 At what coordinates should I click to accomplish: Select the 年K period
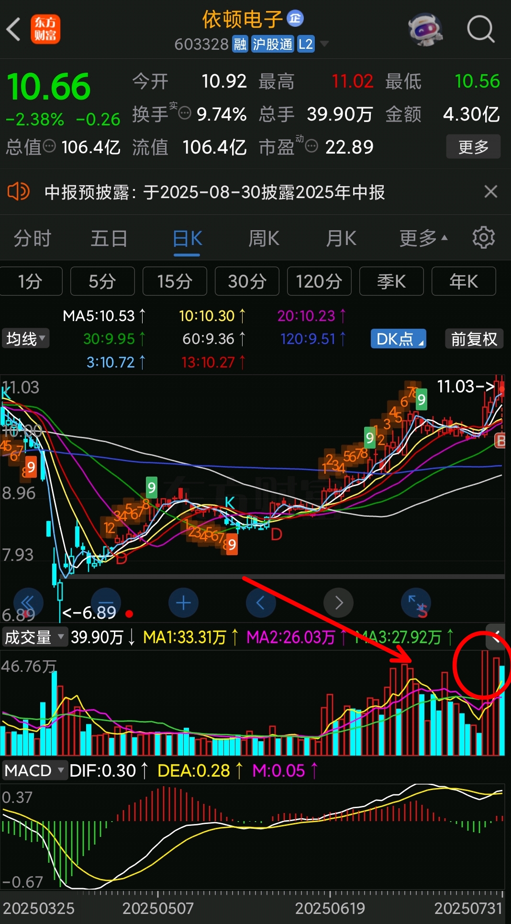click(464, 281)
